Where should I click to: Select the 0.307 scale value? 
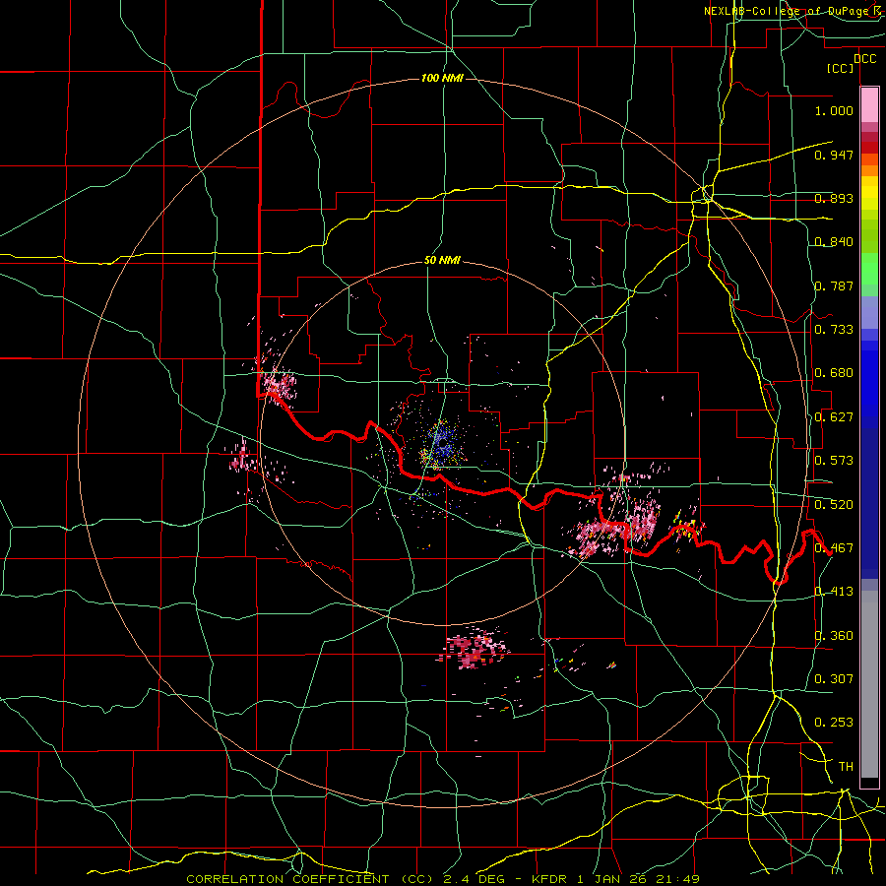pos(834,678)
